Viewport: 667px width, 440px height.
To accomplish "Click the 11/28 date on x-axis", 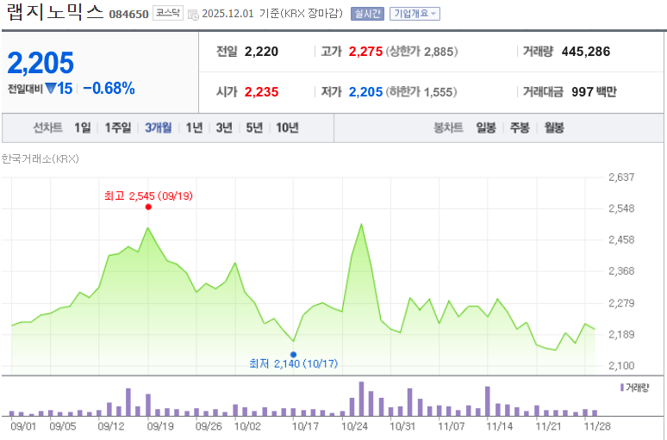I will (x=598, y=426).
